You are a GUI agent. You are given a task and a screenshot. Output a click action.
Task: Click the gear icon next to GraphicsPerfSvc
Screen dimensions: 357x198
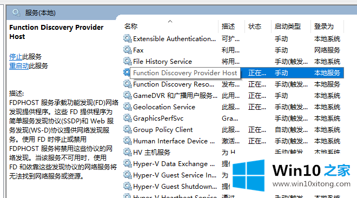[x=128, y=118]
